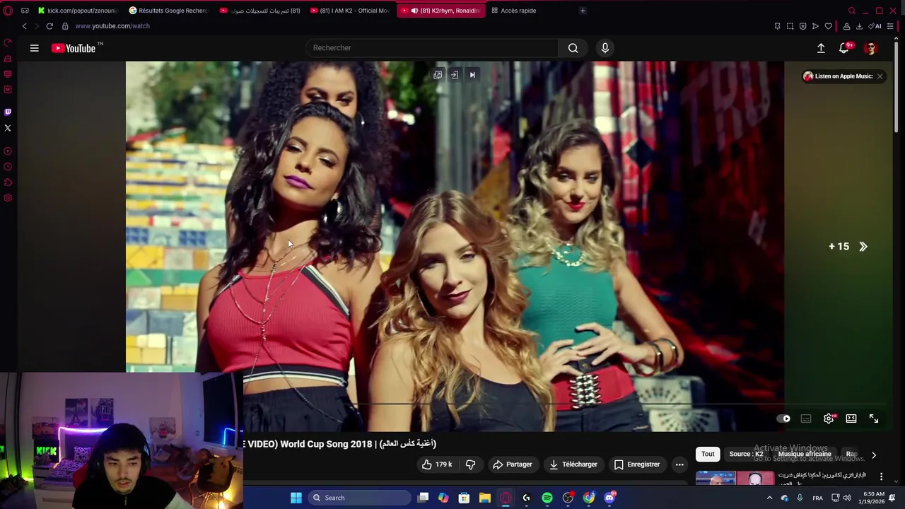Dismiss the Apple Music banner
This screenshot has width=905, height=509.
tap(880, 76)
